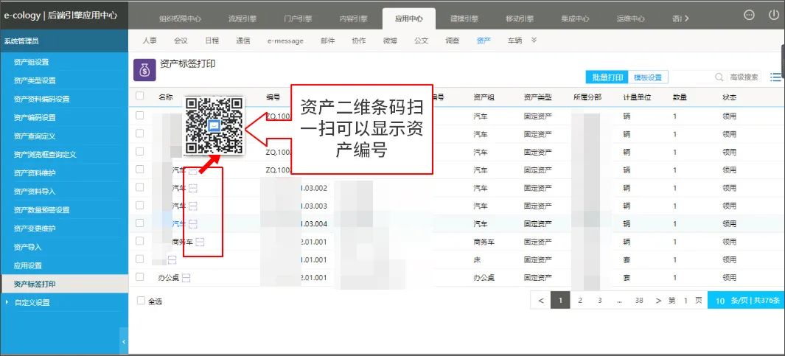Open 高级搜索 advanced search
Viewport: 785px width, 356px height.
pyautogui.click(x=744, y=77)
